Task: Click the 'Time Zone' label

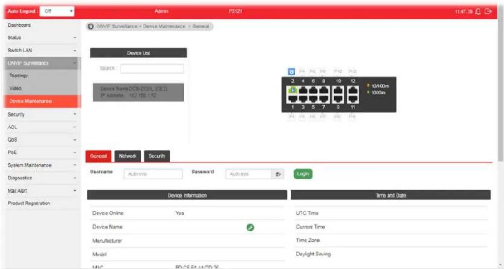Action: point(308,240)
